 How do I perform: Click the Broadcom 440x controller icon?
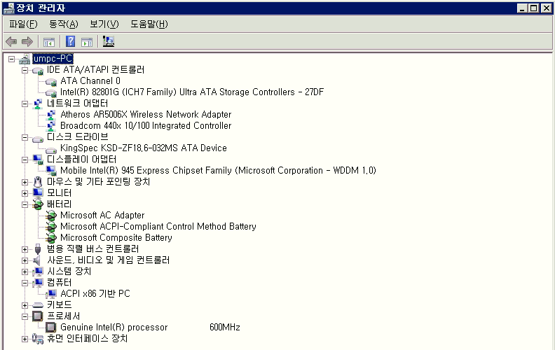[x=51, y=126]
